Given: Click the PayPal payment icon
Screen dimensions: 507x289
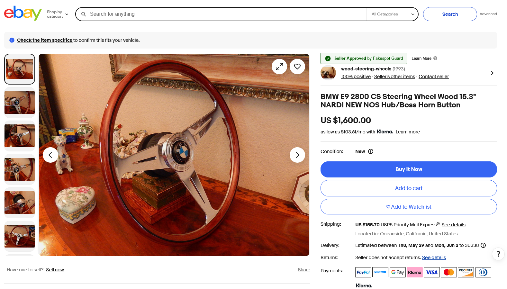Looking at the screenshot, I should tap(363, 272).
